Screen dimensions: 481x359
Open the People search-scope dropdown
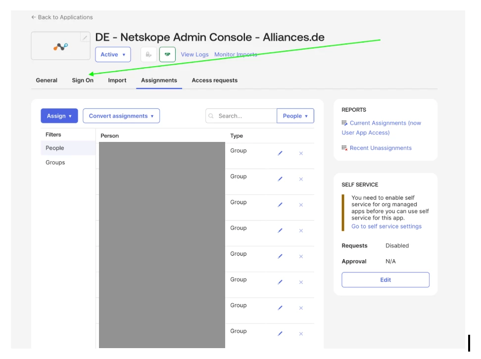click(295, 116)
